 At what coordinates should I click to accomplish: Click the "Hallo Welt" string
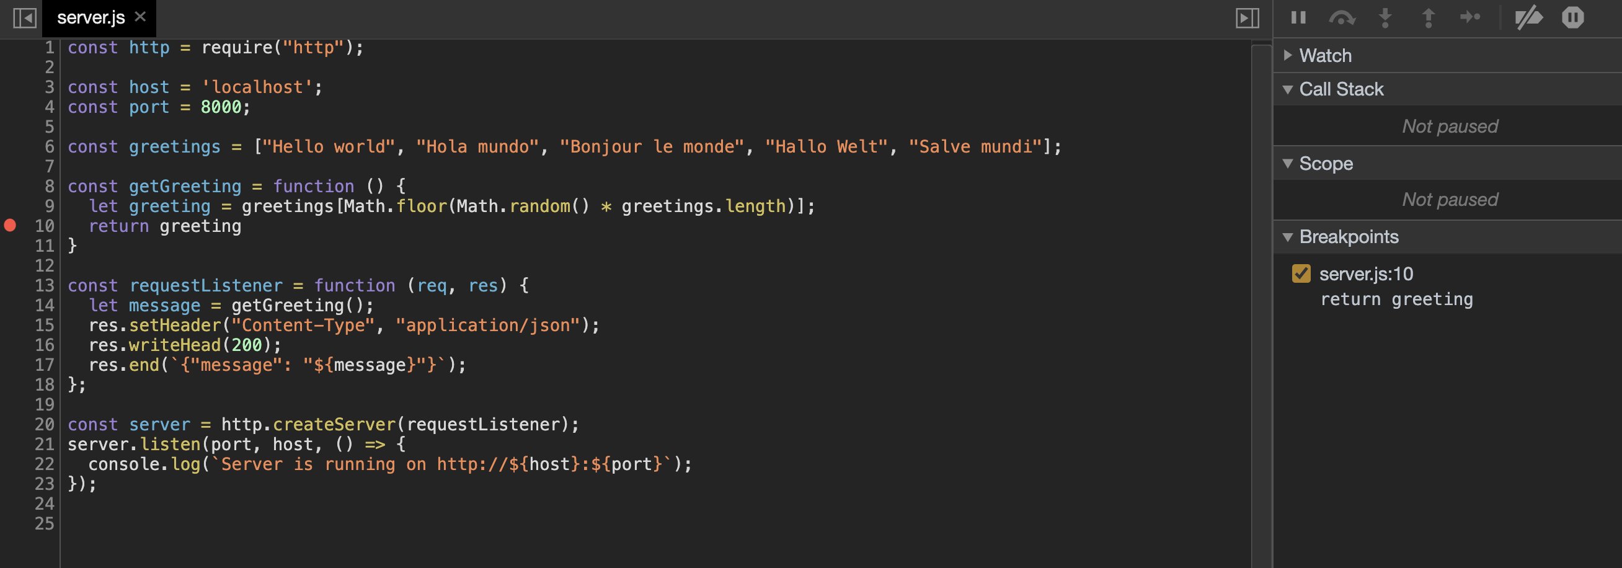826,147
